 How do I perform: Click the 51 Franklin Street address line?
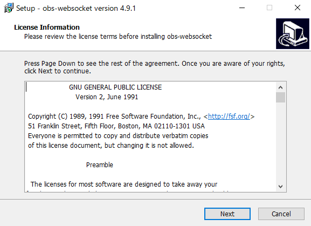click(116, 126)
